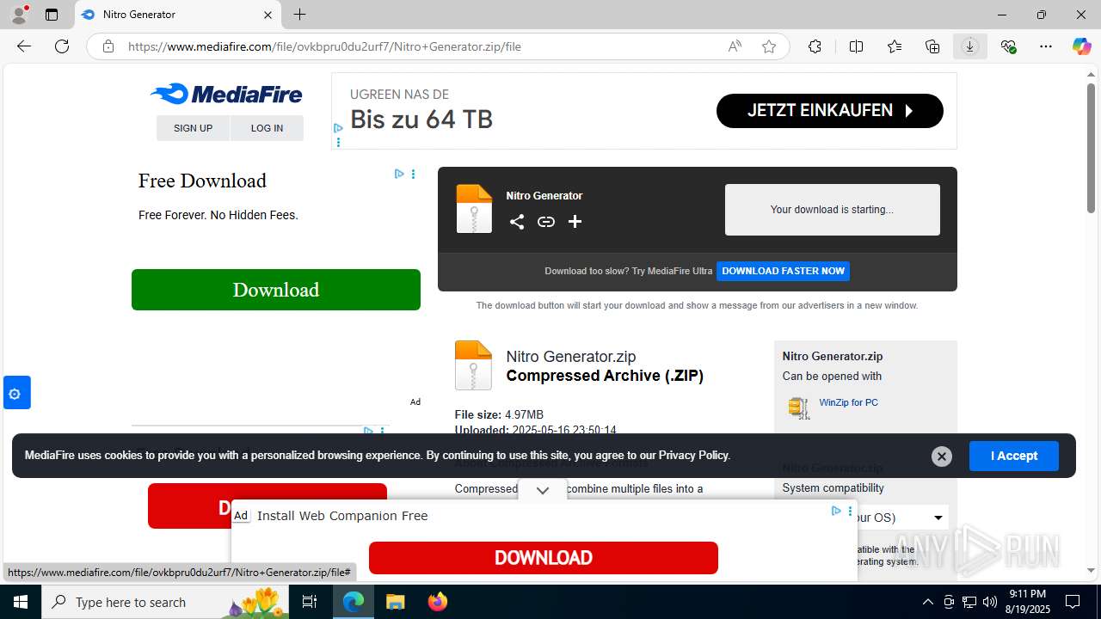Viewport: 1101px width, 619px height.
Task: Open Downloads icon in toolbar
Action: (970, 46)
